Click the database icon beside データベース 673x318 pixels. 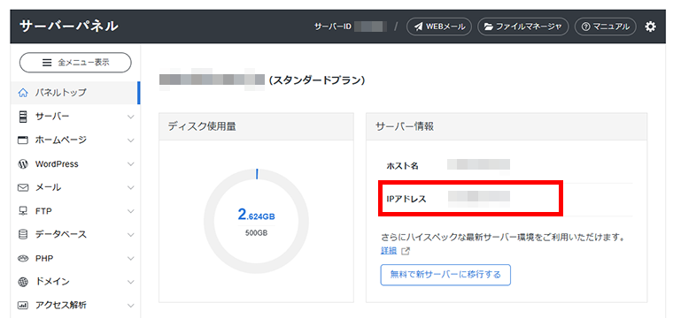coord(23,235)
